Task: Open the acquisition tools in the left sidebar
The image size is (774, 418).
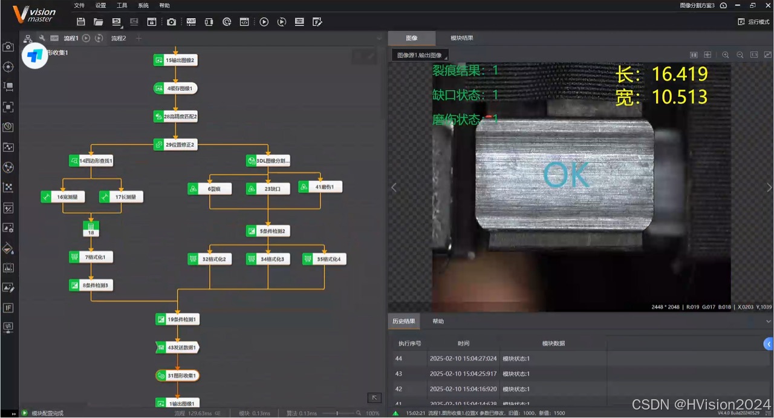Action: [x=8, y=47]
